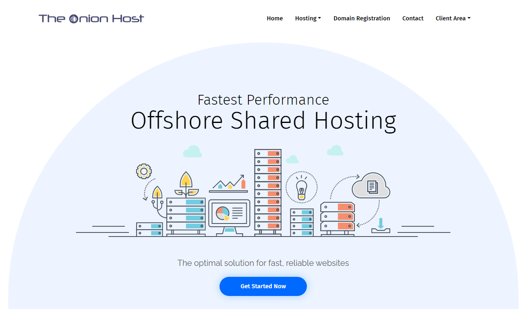This screenshot has width=526, height=309.
Task: Go to the Home page
Action: click(x=275, y=18)
